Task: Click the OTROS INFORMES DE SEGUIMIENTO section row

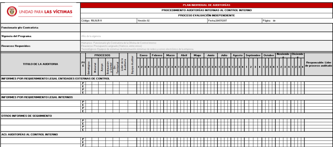Action: (166, 116)
